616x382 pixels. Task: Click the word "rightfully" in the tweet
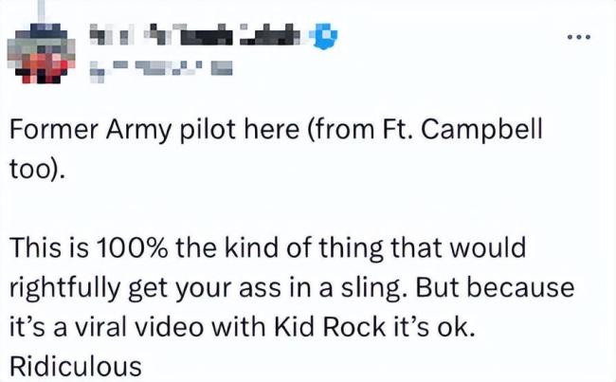[72, 285]
